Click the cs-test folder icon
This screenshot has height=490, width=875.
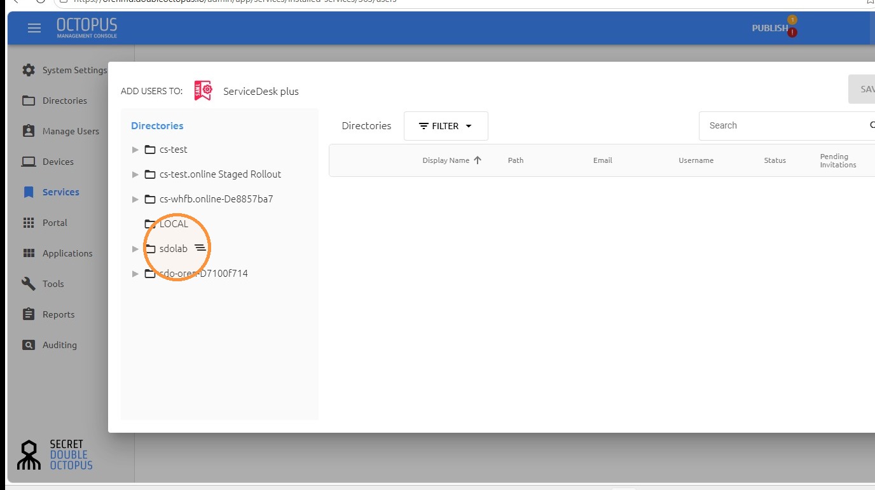(150, 150)
